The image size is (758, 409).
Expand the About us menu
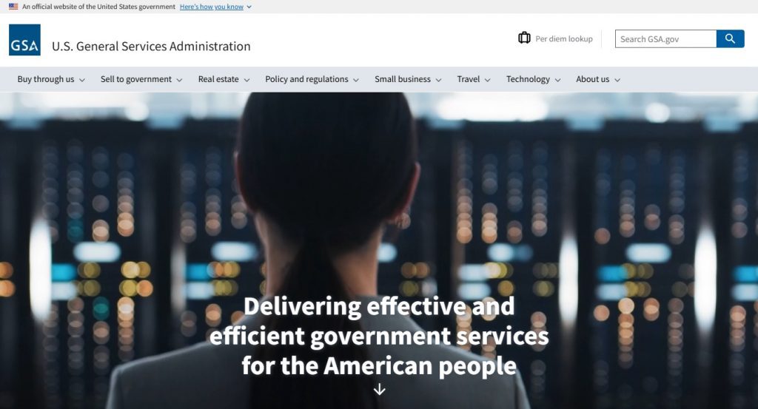[598, 79]
